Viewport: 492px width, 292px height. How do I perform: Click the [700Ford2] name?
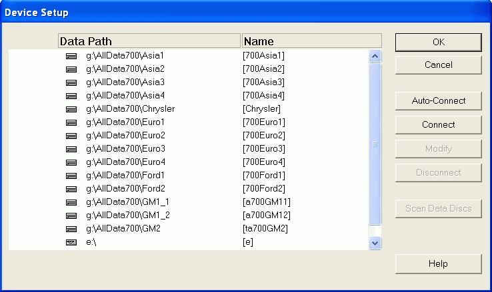click(264, 189)
